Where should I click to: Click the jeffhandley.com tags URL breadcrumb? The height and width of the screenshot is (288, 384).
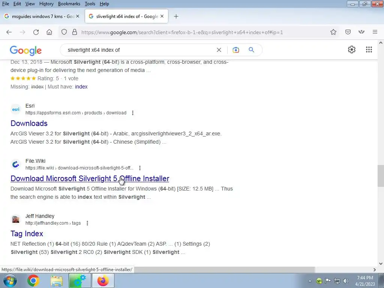[x=53, y=223]
